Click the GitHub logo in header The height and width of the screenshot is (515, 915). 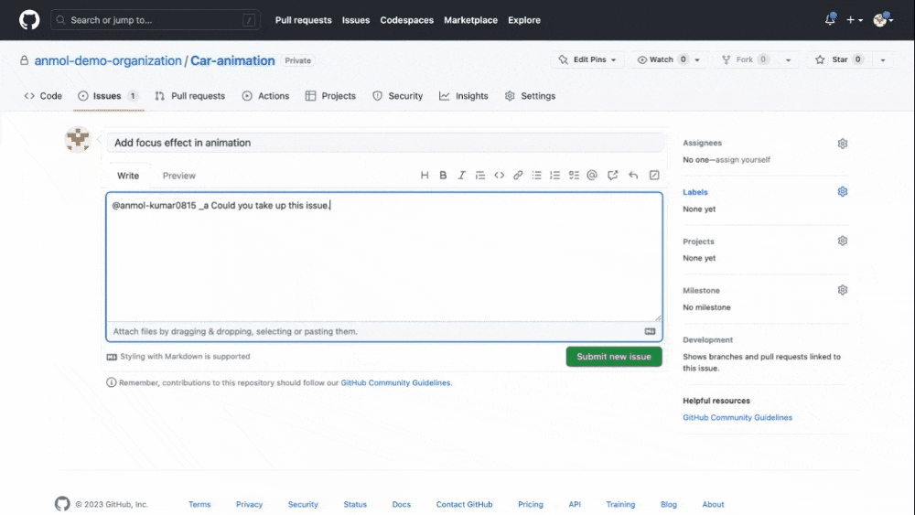pyautogui.click(x=29, y=20)
